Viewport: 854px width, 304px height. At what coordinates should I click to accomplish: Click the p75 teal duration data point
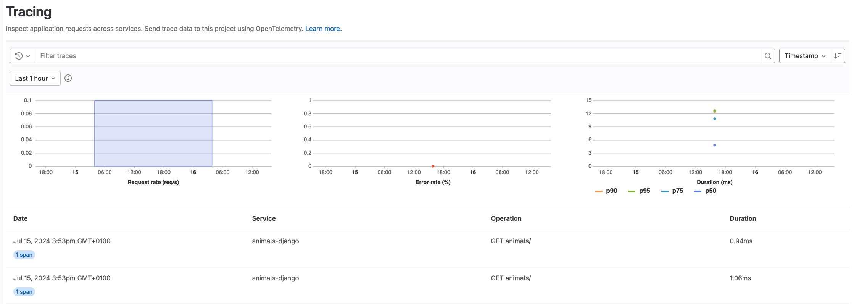tap(714, 119)
